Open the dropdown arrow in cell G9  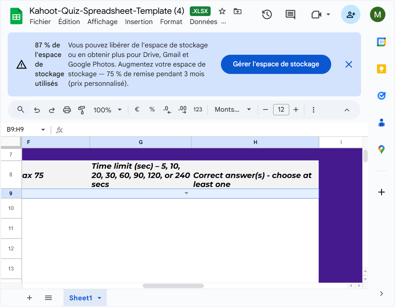(x=186, y=193)
